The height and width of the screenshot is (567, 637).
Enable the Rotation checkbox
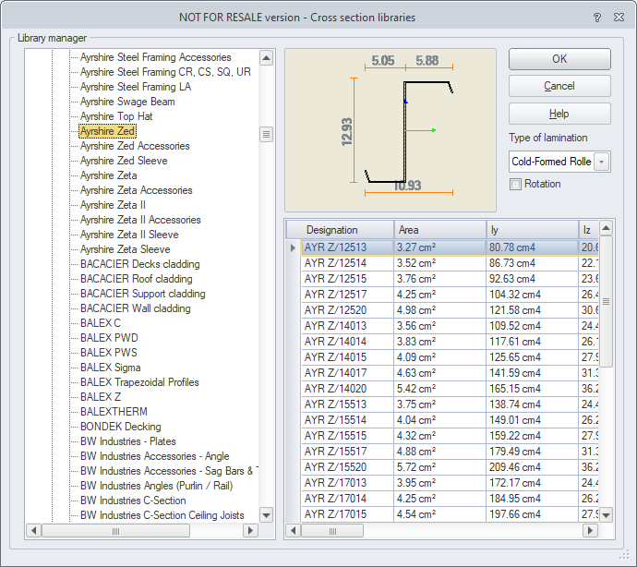click(515, 184)
